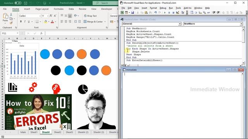Open the Calibri font name dropdown
This screenshot has height=139, width=248.
tap(40, 16)
